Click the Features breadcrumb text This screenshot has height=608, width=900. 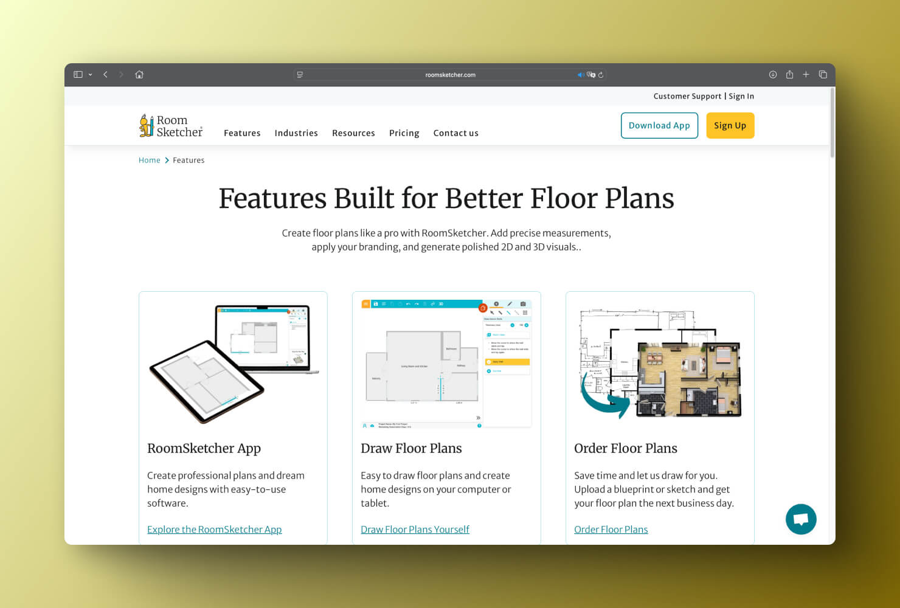point(189,161)
